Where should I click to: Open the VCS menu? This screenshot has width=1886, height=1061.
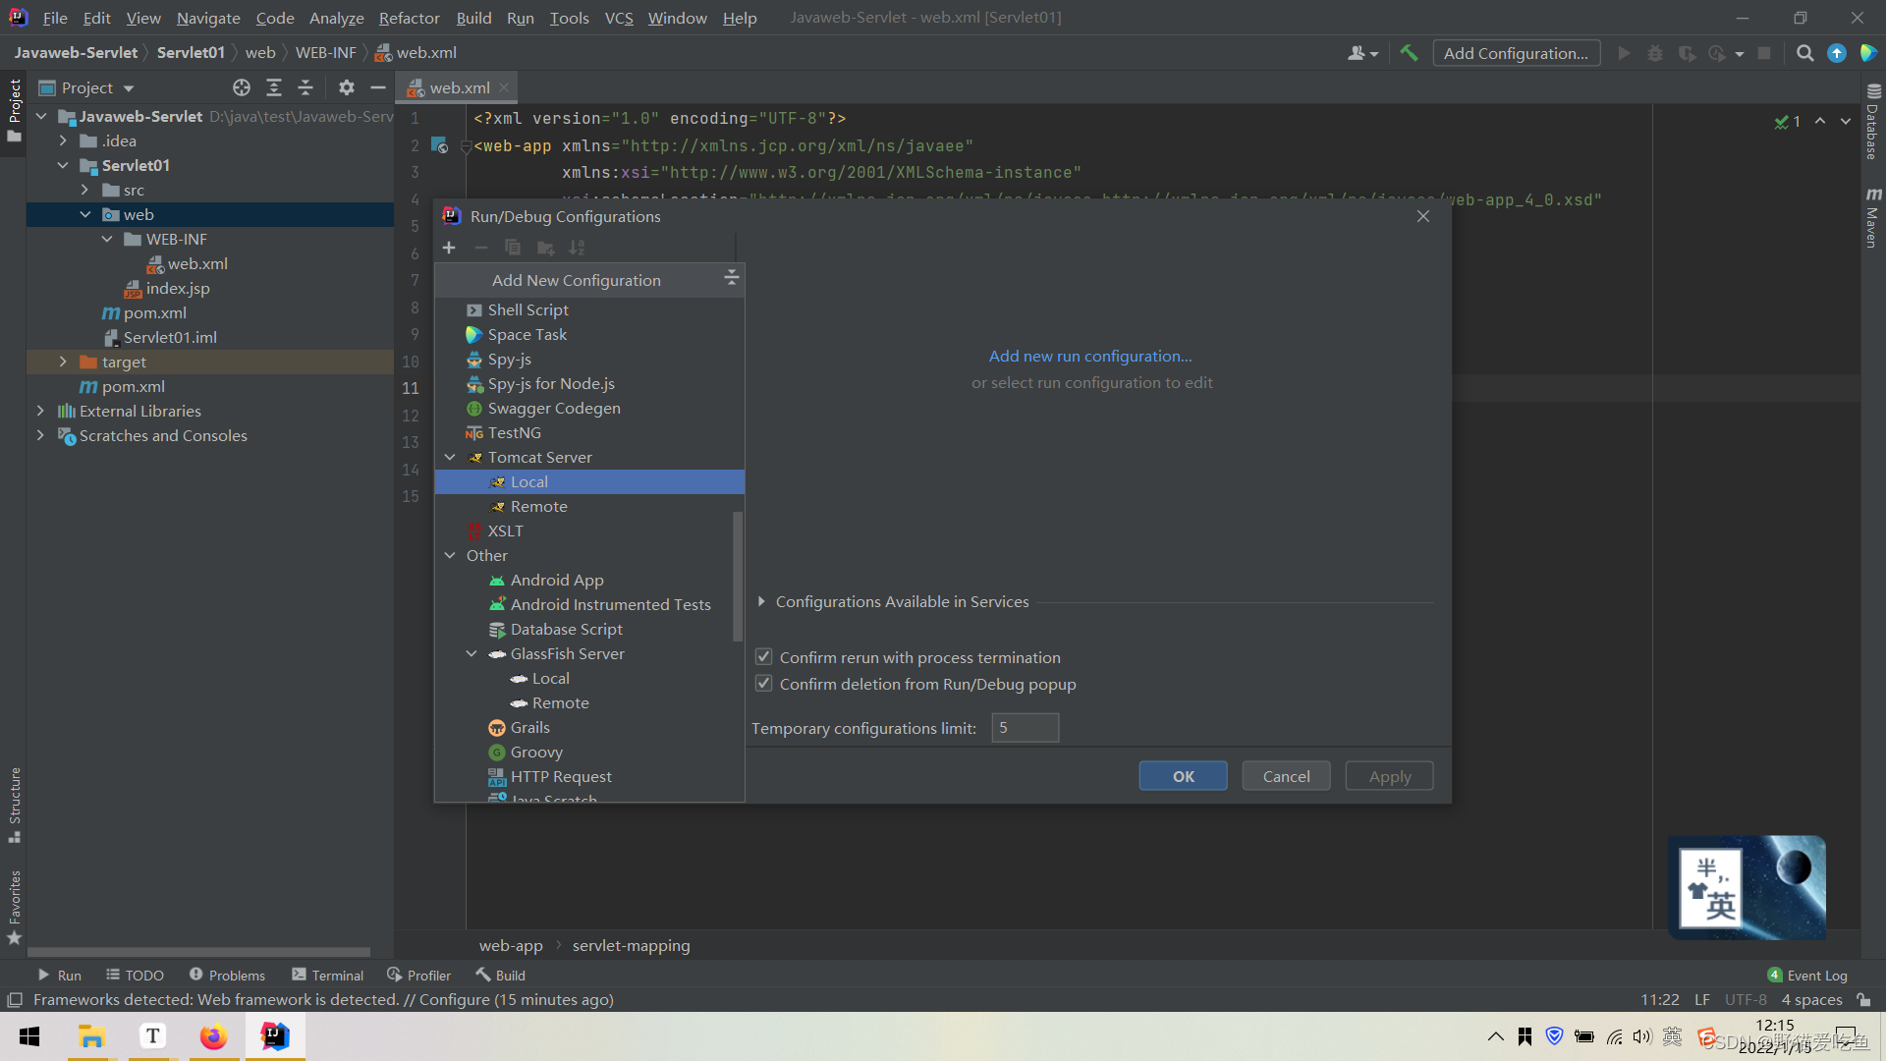click(618, 18)
